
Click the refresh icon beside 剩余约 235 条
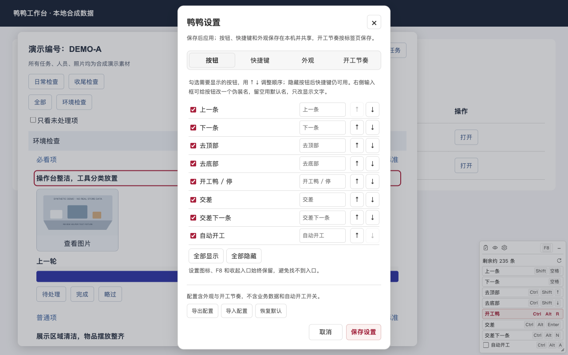tap(559, 260)
